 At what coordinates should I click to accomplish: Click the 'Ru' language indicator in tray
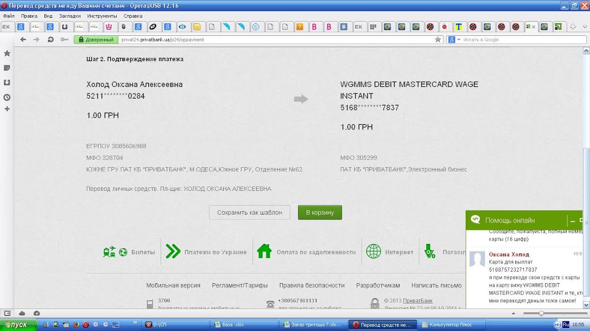tap(566, 324)
